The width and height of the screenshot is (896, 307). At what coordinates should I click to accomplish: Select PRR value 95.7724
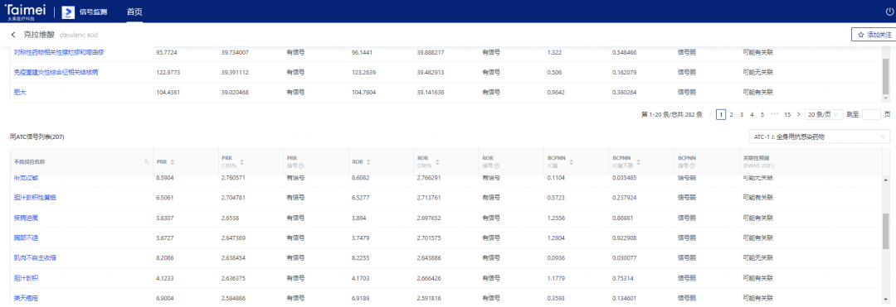click(167, 52)
